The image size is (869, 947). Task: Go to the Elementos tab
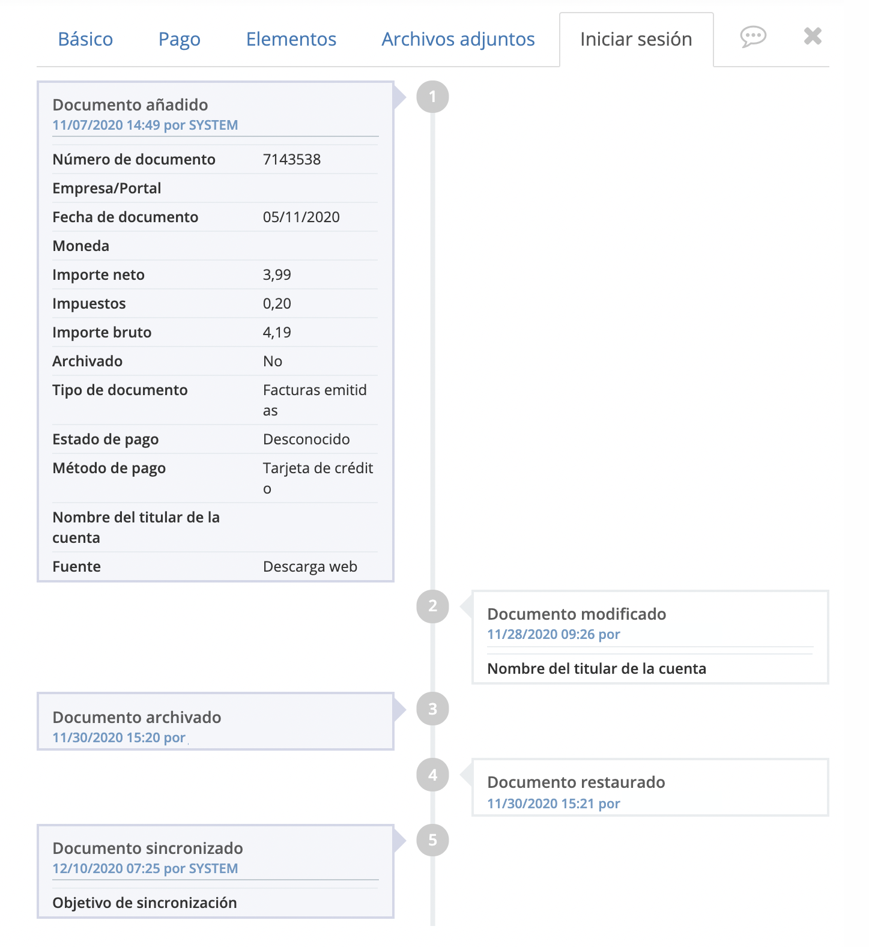click(291, 39)
